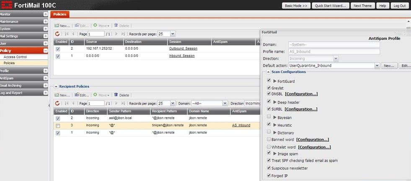Screen dimensions: 411x181
Task: Open the Default action dropdown
Action: [x=377, y=66]
